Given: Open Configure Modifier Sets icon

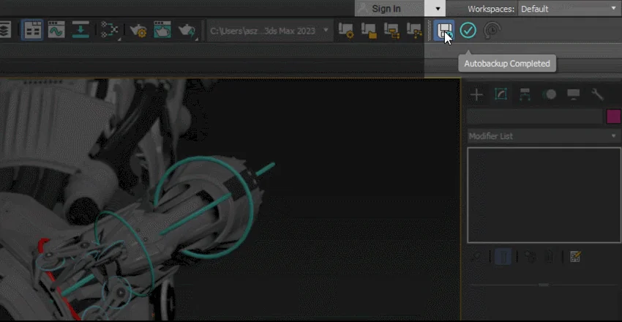Looking at the screenshot, I should [x=575, y=257].
